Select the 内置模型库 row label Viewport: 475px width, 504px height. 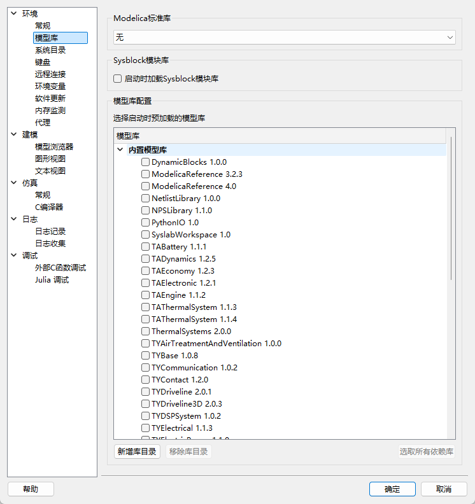click(x=148, y=150)
